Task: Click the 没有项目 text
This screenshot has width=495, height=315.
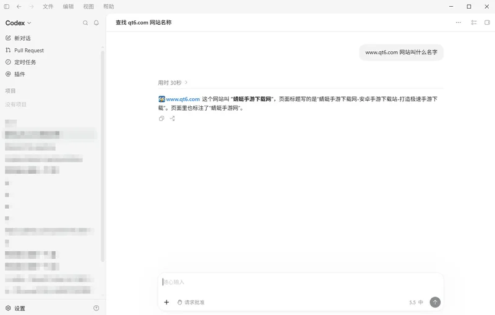Action: click(x=15, y=104)
